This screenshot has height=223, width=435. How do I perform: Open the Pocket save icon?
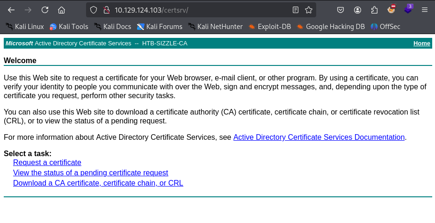pyautogui.click(x=341, y=10)
